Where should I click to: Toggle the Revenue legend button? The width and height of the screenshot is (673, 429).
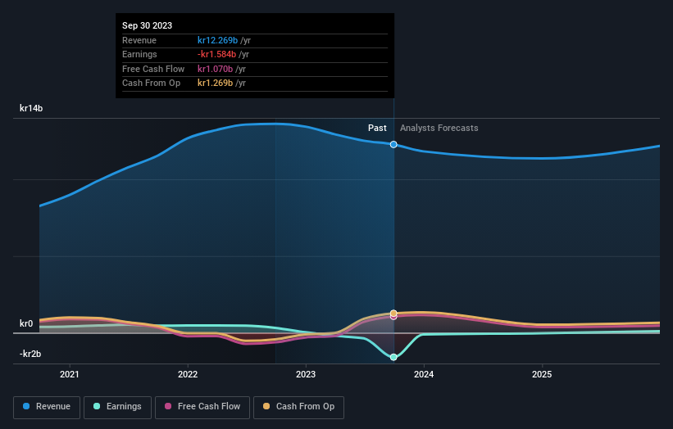click(x=47, y=407)
